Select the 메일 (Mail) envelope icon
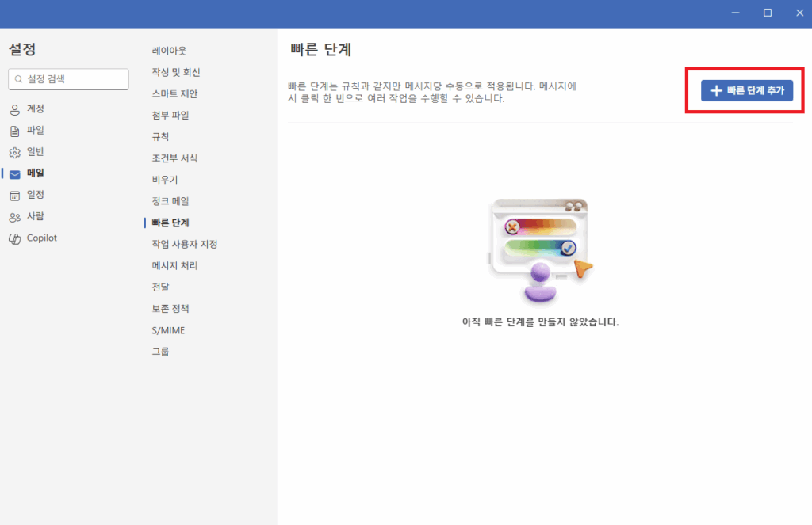This screenshot has width=812, height=525. pos(14,173)
